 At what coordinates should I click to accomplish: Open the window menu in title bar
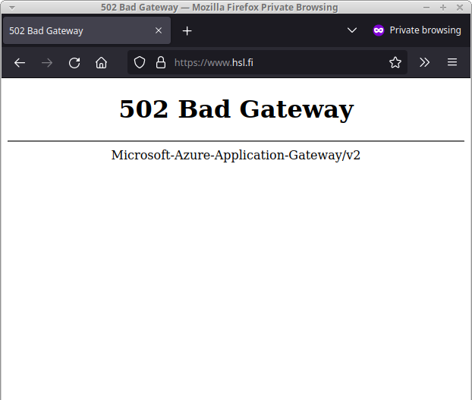(11, 7)
